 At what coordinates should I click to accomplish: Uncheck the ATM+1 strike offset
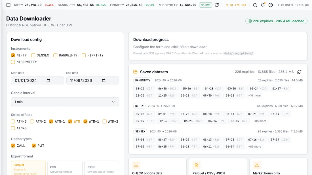click(x=85, y=121)
